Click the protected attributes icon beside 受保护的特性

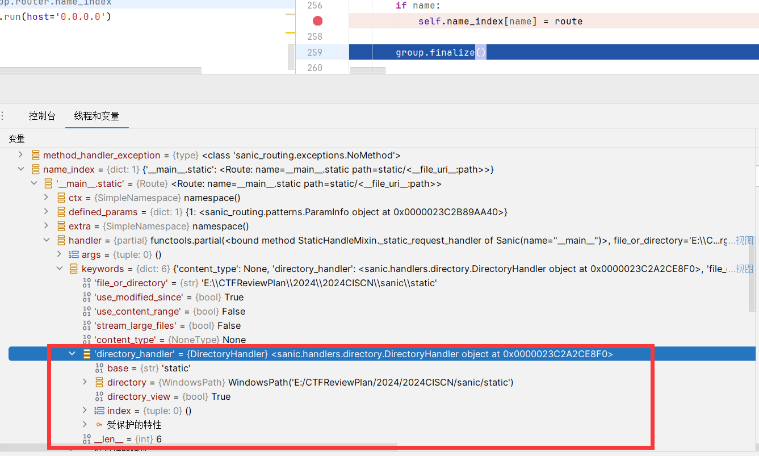point(99,425)
